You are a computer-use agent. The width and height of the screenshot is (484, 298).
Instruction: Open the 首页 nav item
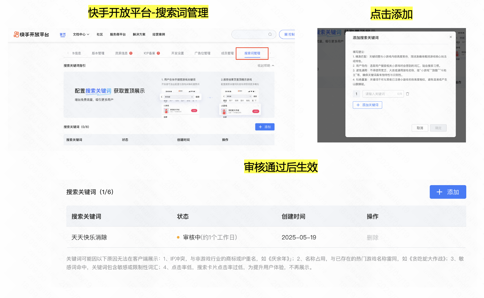click(63, 34)
